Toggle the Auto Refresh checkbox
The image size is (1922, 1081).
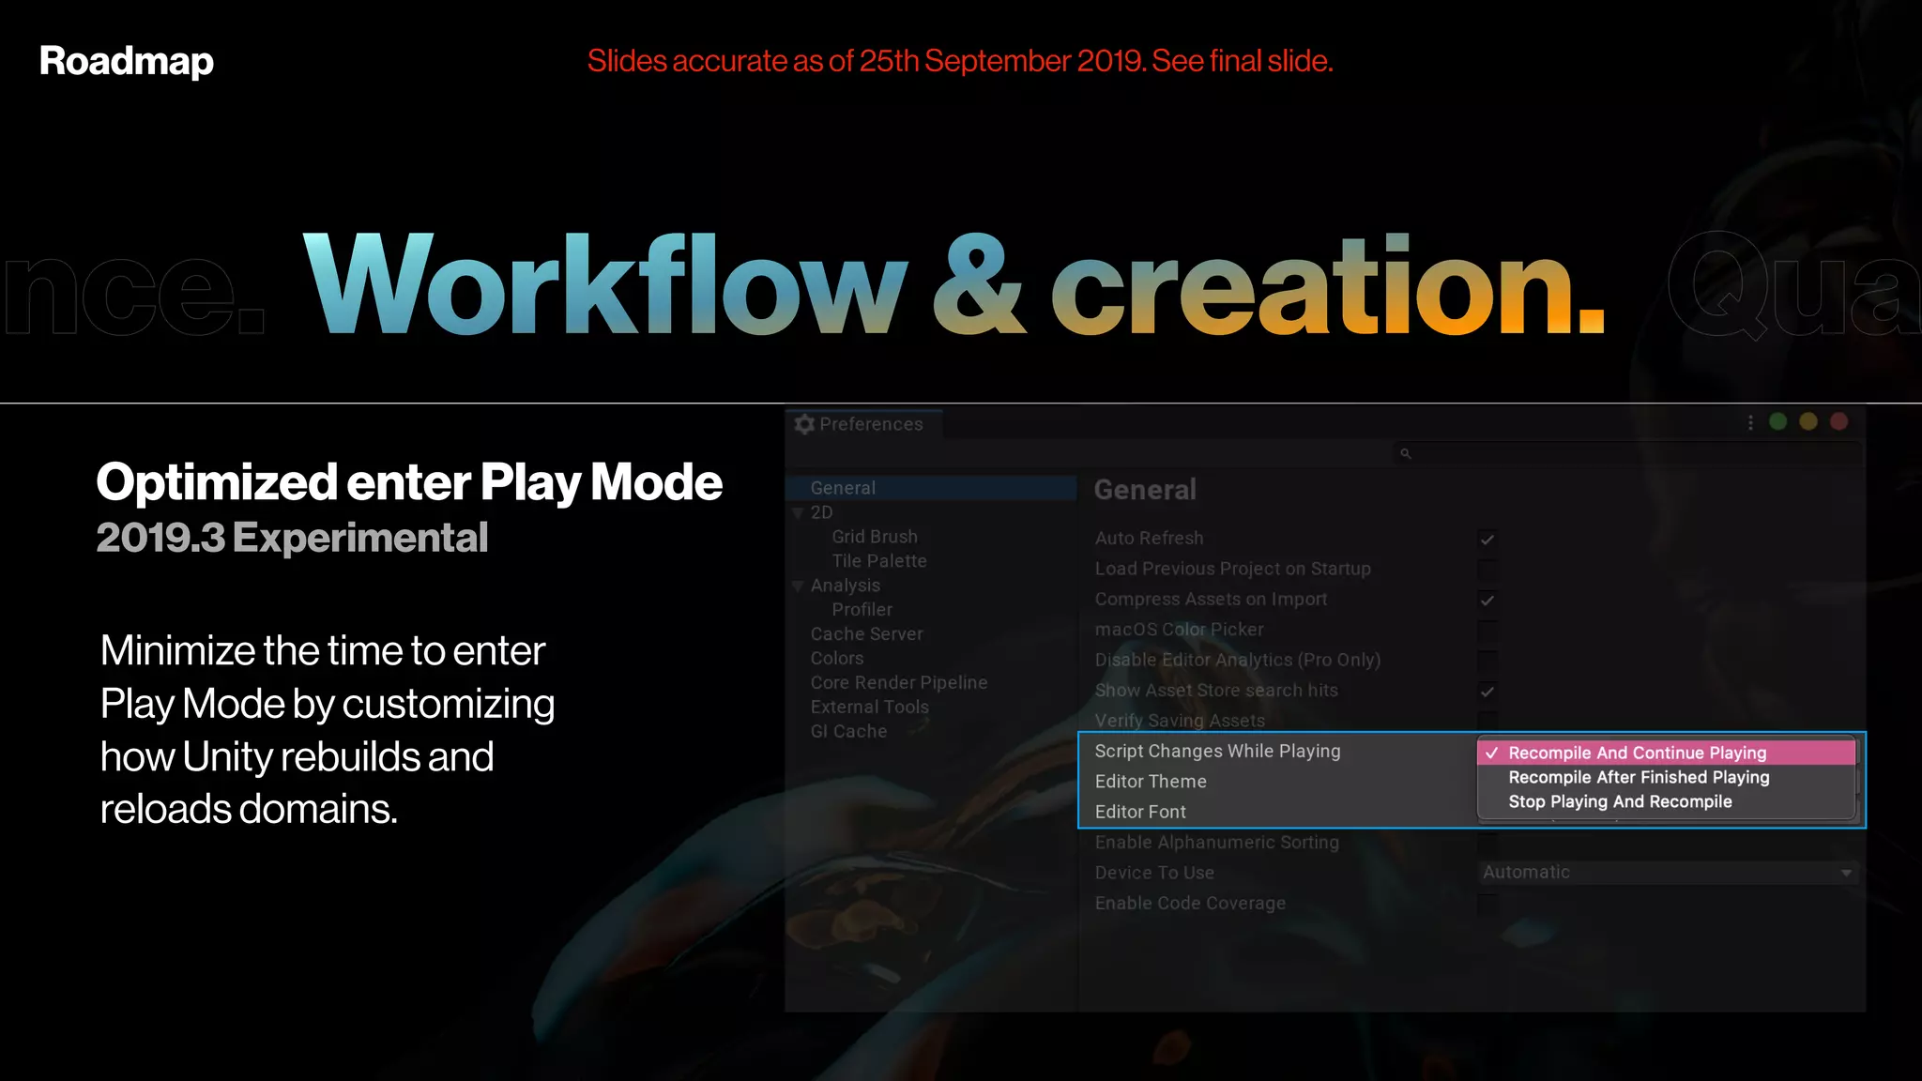(x=1487, y=539)
